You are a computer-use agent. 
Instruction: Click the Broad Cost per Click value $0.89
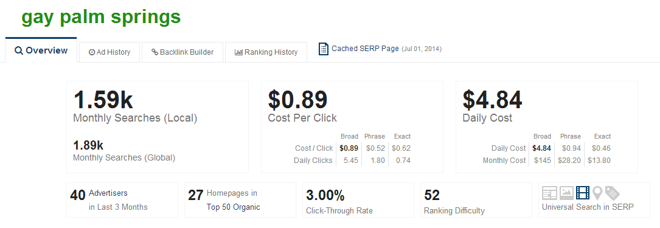click(349, 148)
